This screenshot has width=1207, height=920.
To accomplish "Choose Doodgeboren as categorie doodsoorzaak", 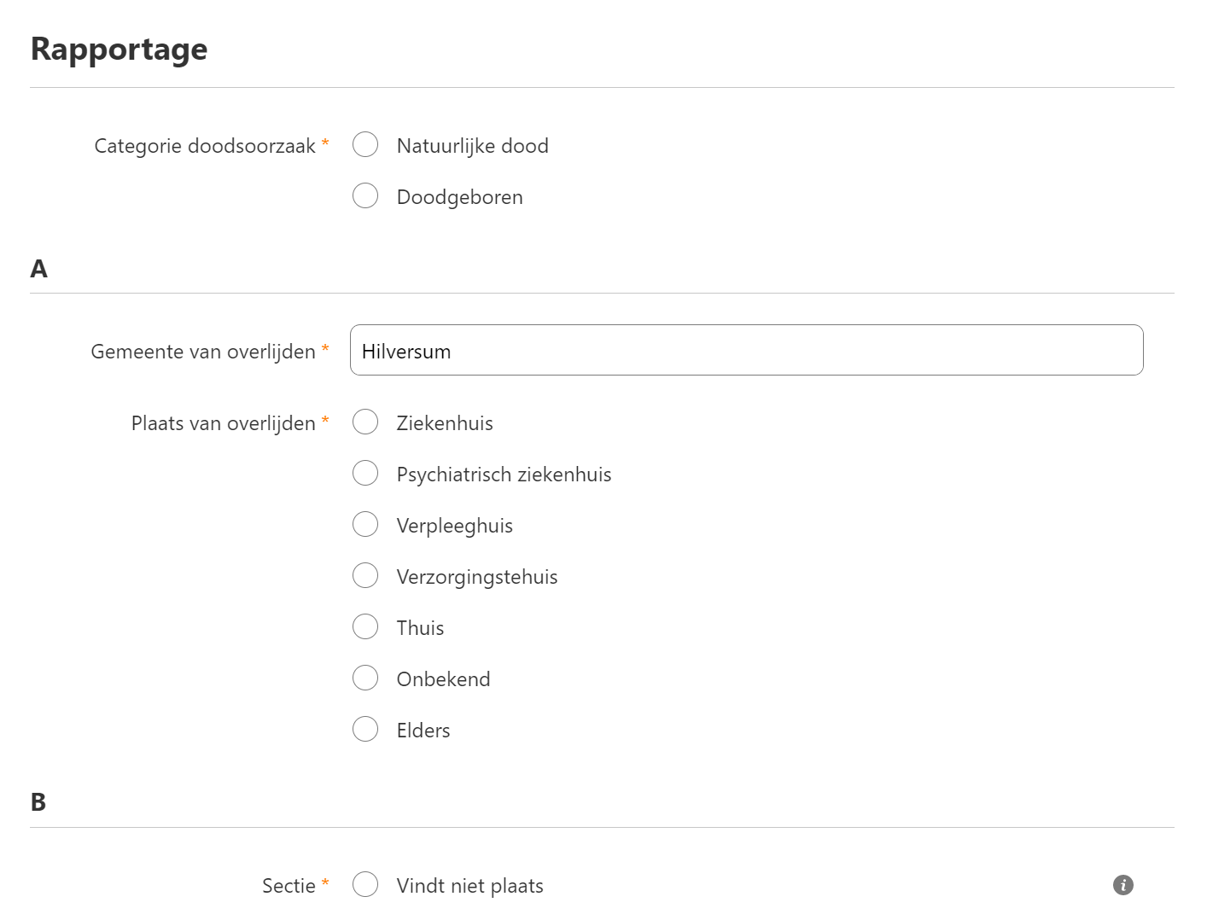I will click(365, 196).
